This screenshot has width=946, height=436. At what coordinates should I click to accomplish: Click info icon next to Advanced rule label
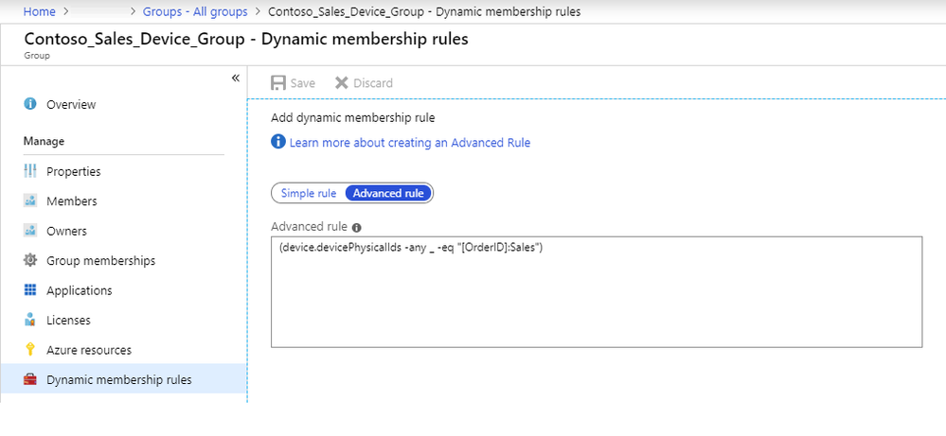(x=357, y=228)
